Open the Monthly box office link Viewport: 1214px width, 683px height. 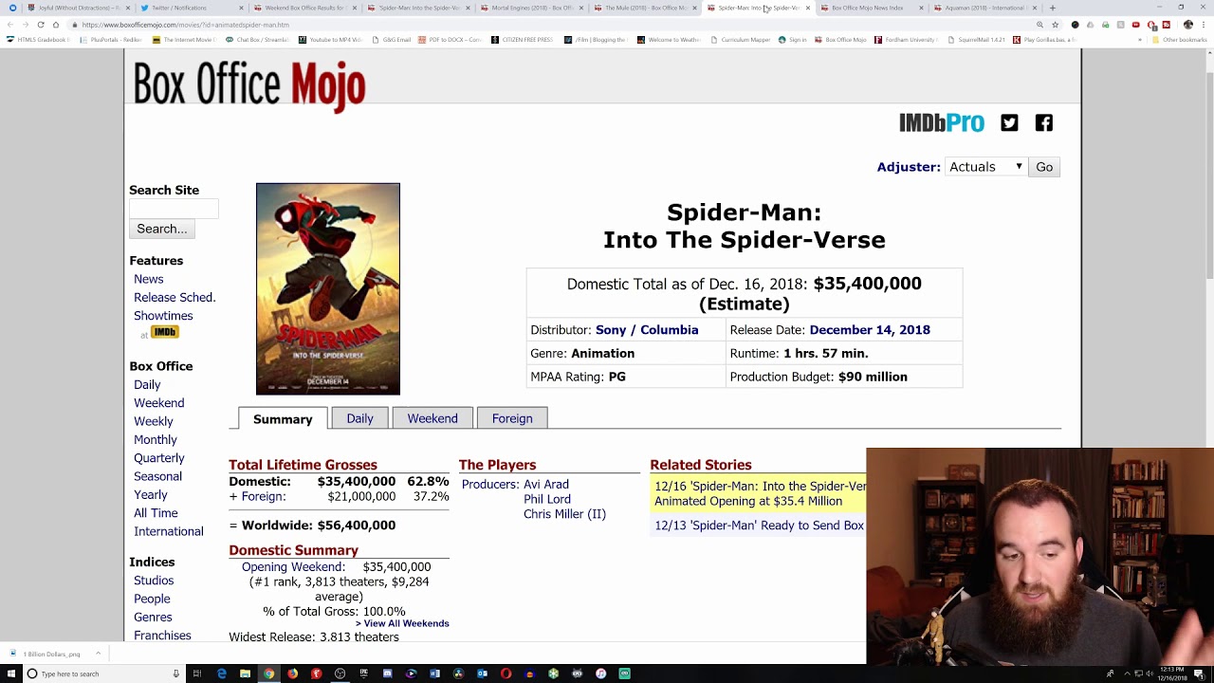156,439
